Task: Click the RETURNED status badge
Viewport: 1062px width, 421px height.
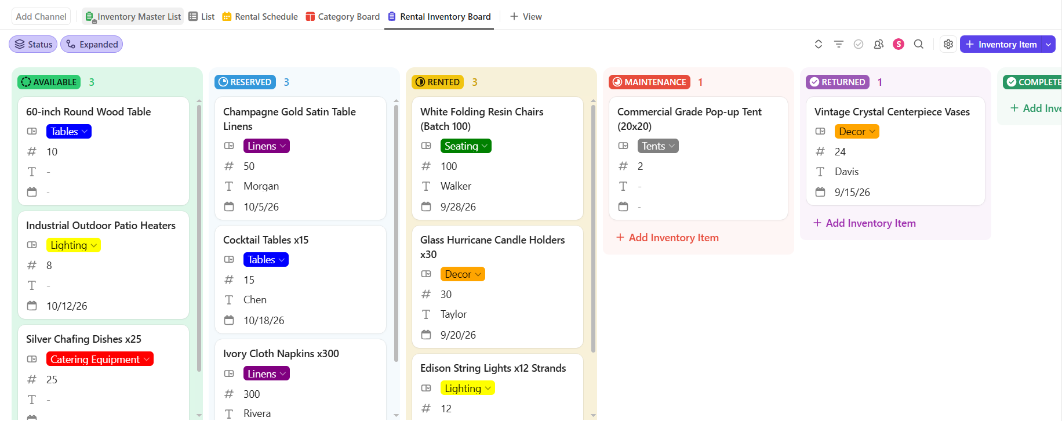Action: (x=838, y=82)
